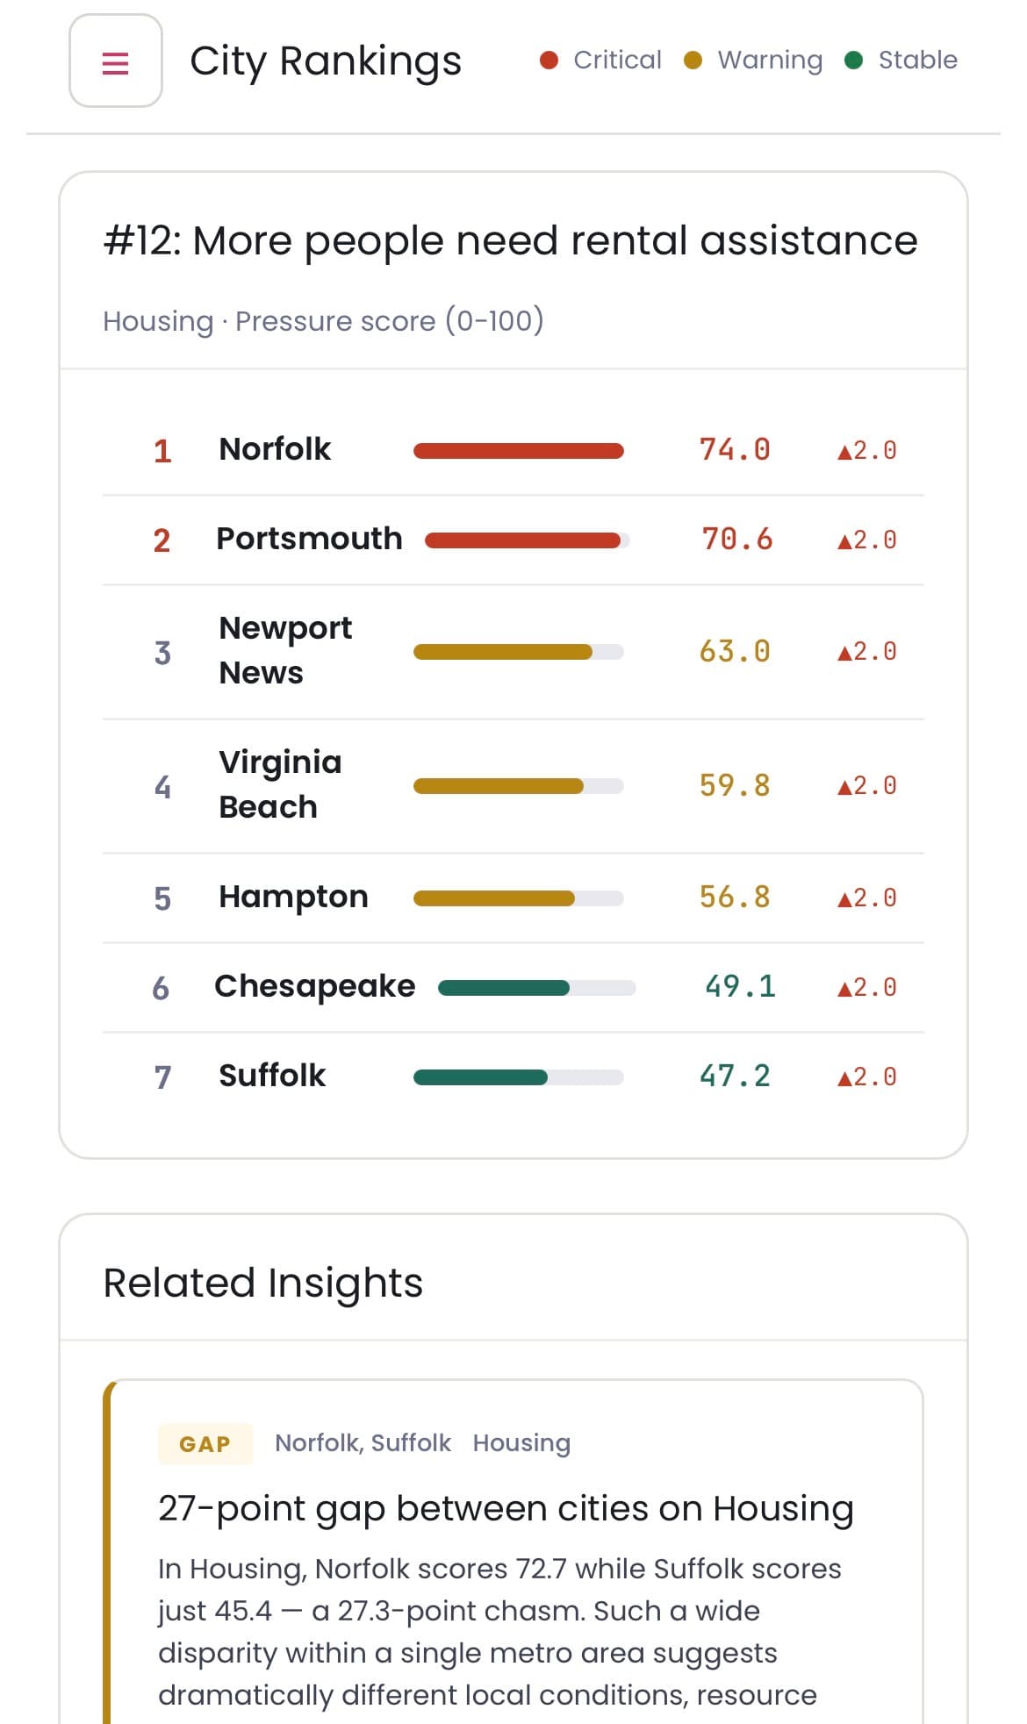Click Chesapeake's up-trend 2.0 indicator

tap(867, 988)
